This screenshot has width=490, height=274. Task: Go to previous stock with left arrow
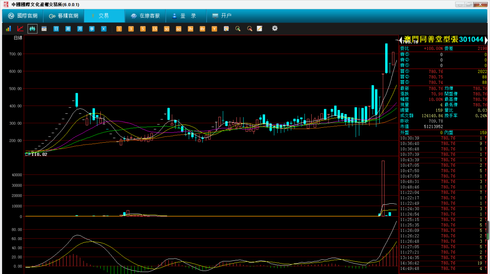[x=401, y=40]
